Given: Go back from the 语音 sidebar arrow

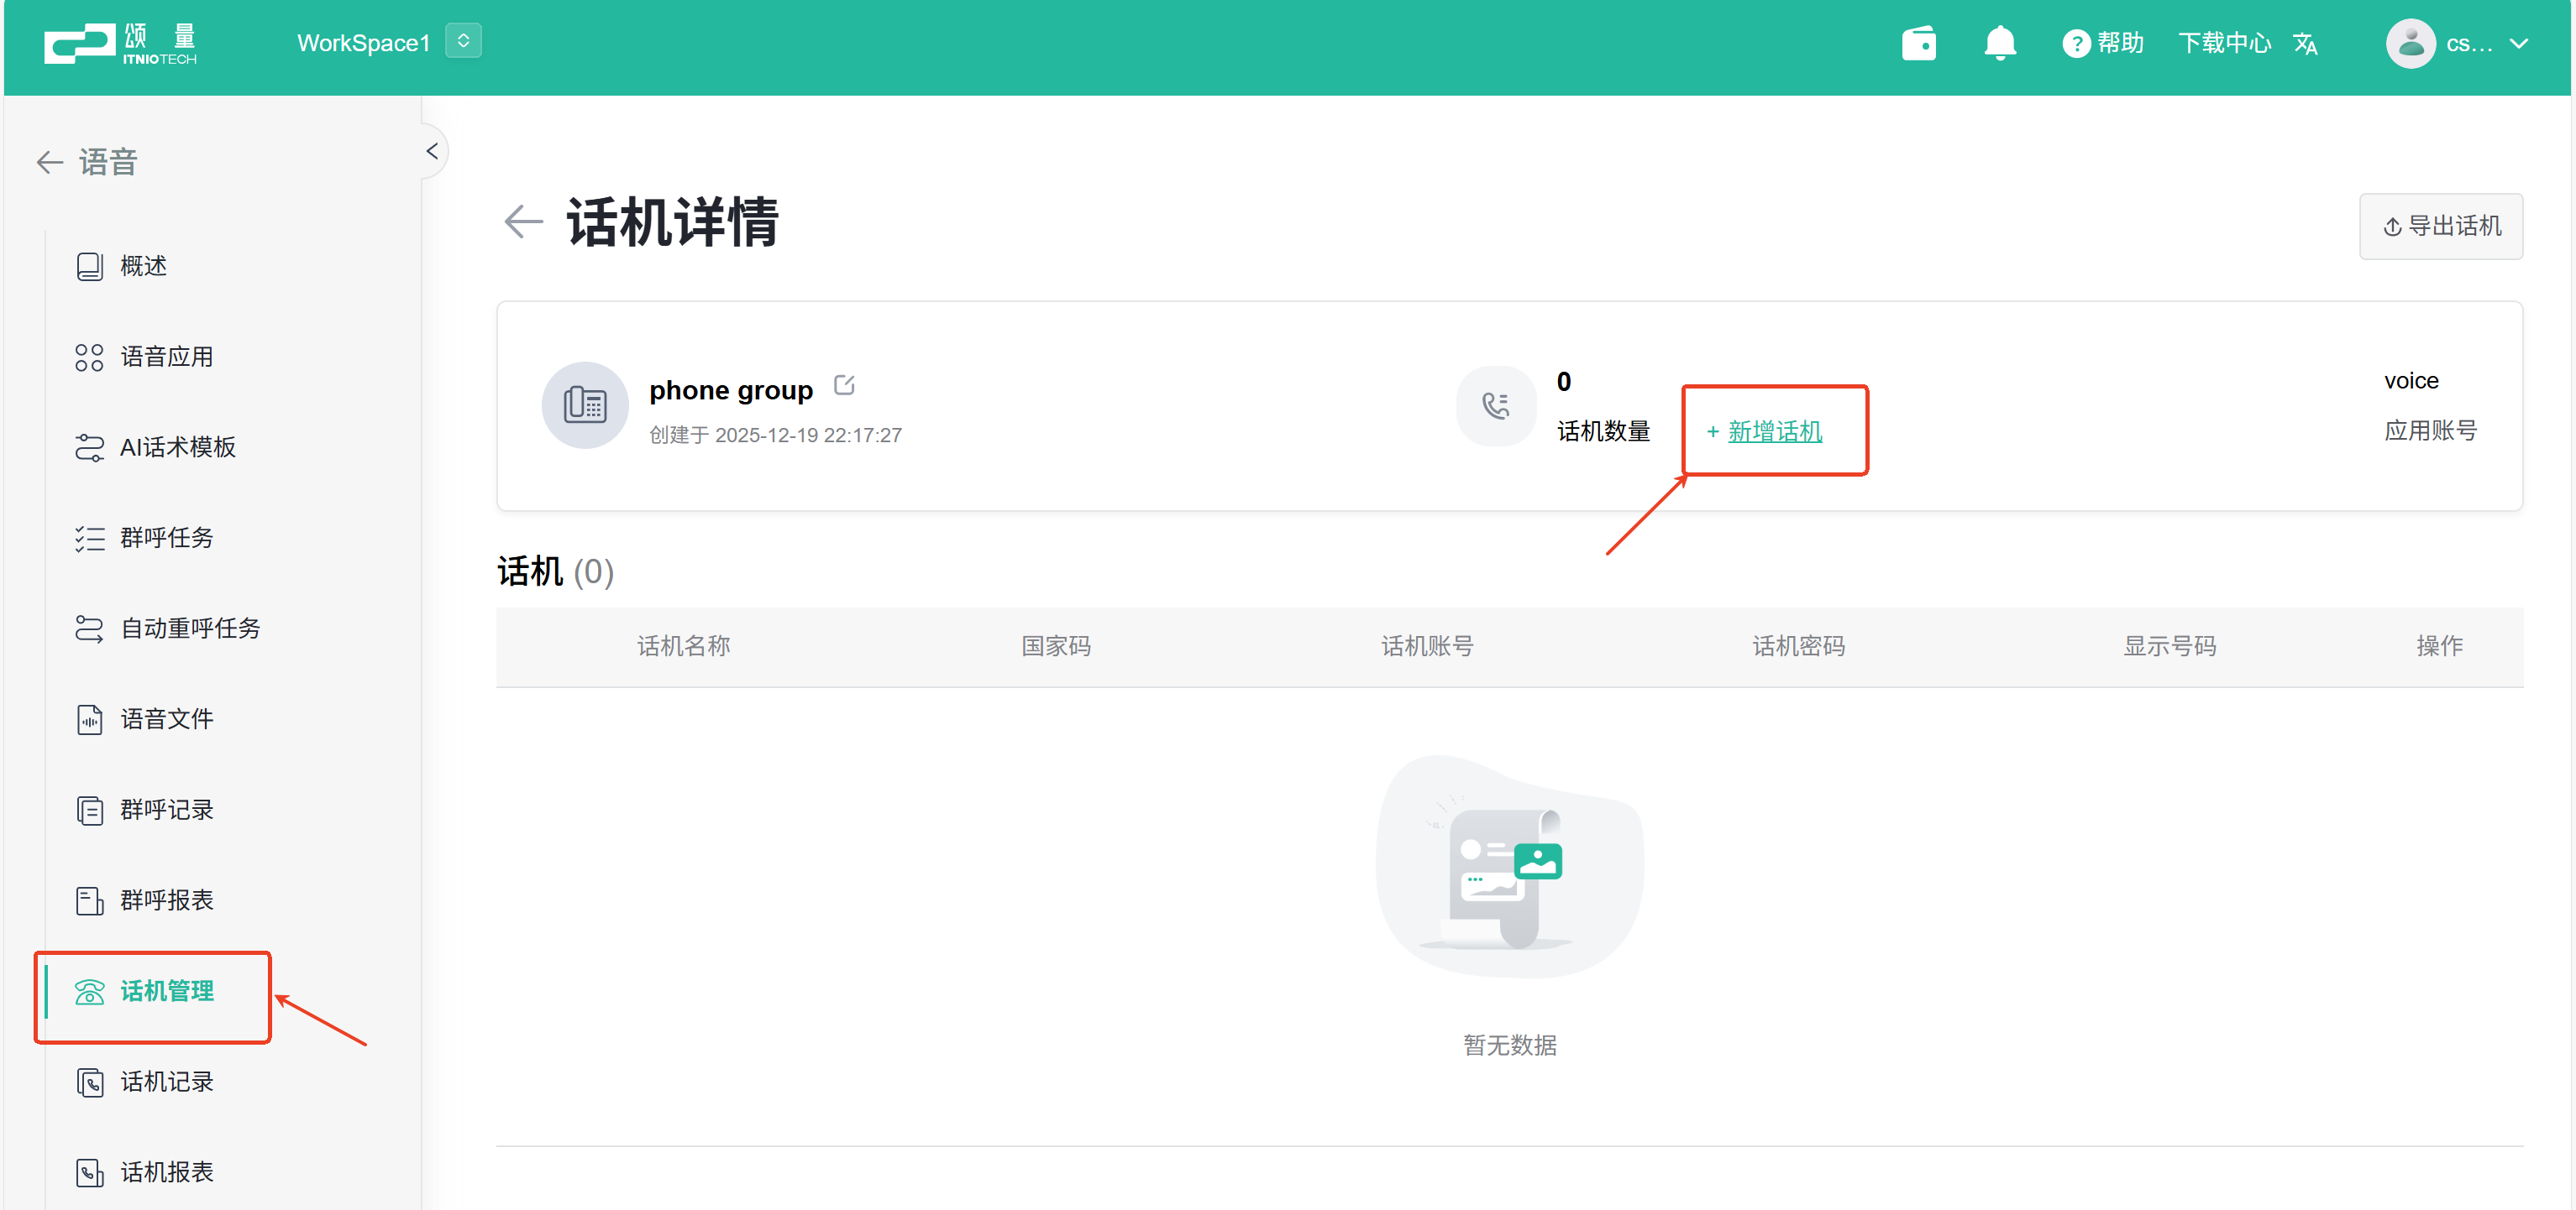Looking at the screenshot, I should [x=49, y=162].
